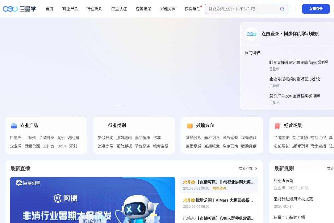The image size is (334, 223).
Task: Select 视频创作 under 兴趣方向
Action: click(x=249, y=138)
